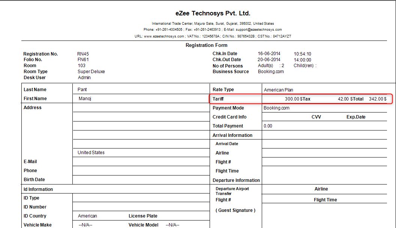Click the Departure Airport Transfer label
The image size is (396, 228).
coord(232,191)
